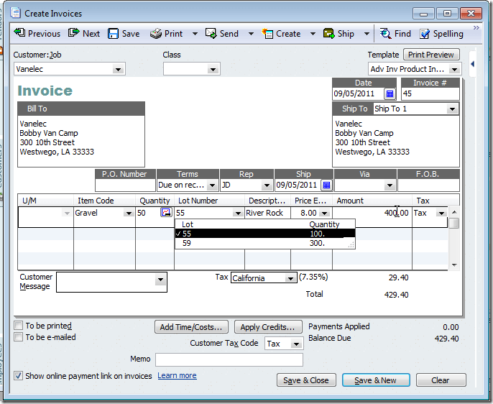
Task: Open the Class dropdown
Action: coord(213,69)
